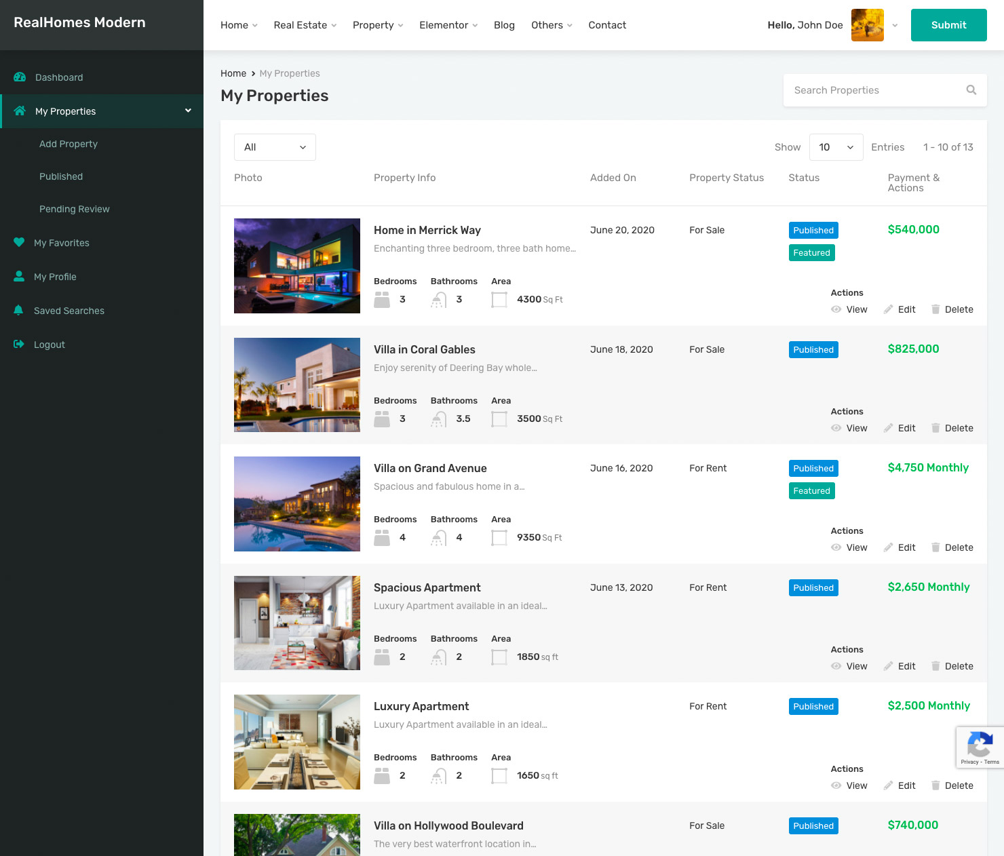
Task: Click the Luxury Apartment photo
Action: click(297, 742)
